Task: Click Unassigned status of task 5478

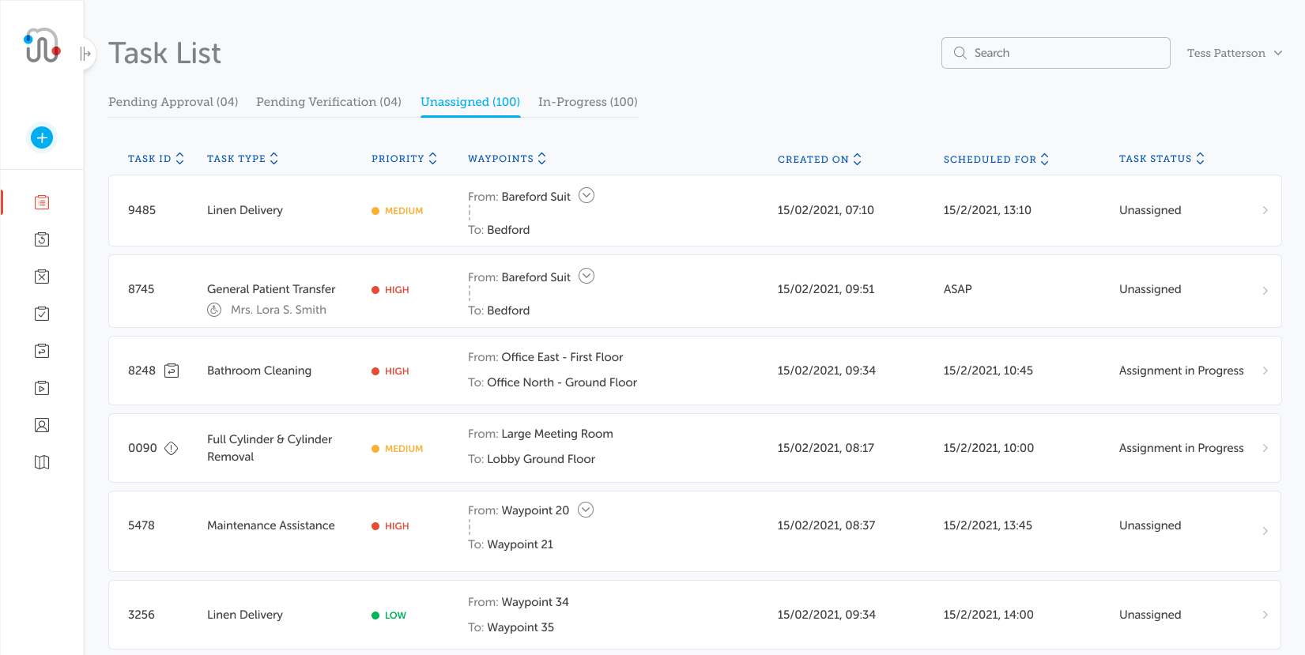Action: click(x=1150, y=525)
